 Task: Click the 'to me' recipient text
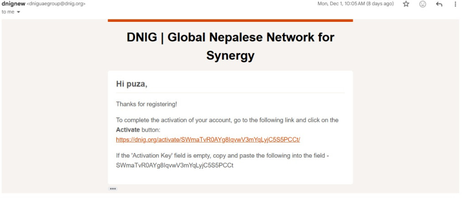[8, 12]
